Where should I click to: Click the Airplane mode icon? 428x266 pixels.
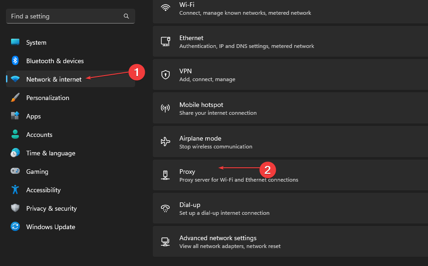coord(165,142)
